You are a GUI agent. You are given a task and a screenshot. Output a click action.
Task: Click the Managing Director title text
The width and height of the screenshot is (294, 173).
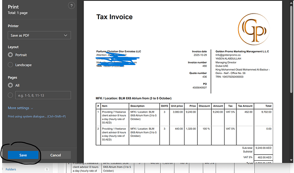[226, 62]
